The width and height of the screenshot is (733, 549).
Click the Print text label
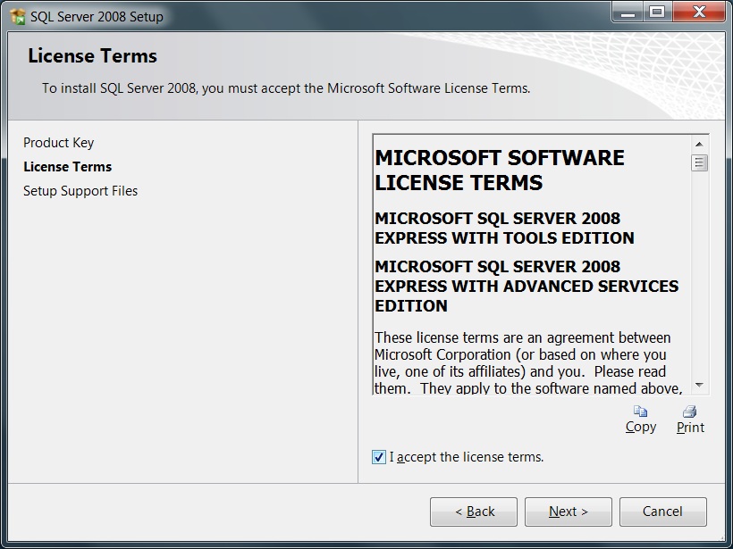[690, 428]
